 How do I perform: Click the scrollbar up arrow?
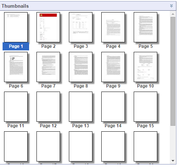point(173,14)
